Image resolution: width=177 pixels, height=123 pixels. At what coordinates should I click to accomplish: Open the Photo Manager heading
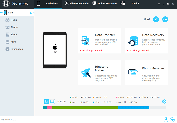(153, 68)
